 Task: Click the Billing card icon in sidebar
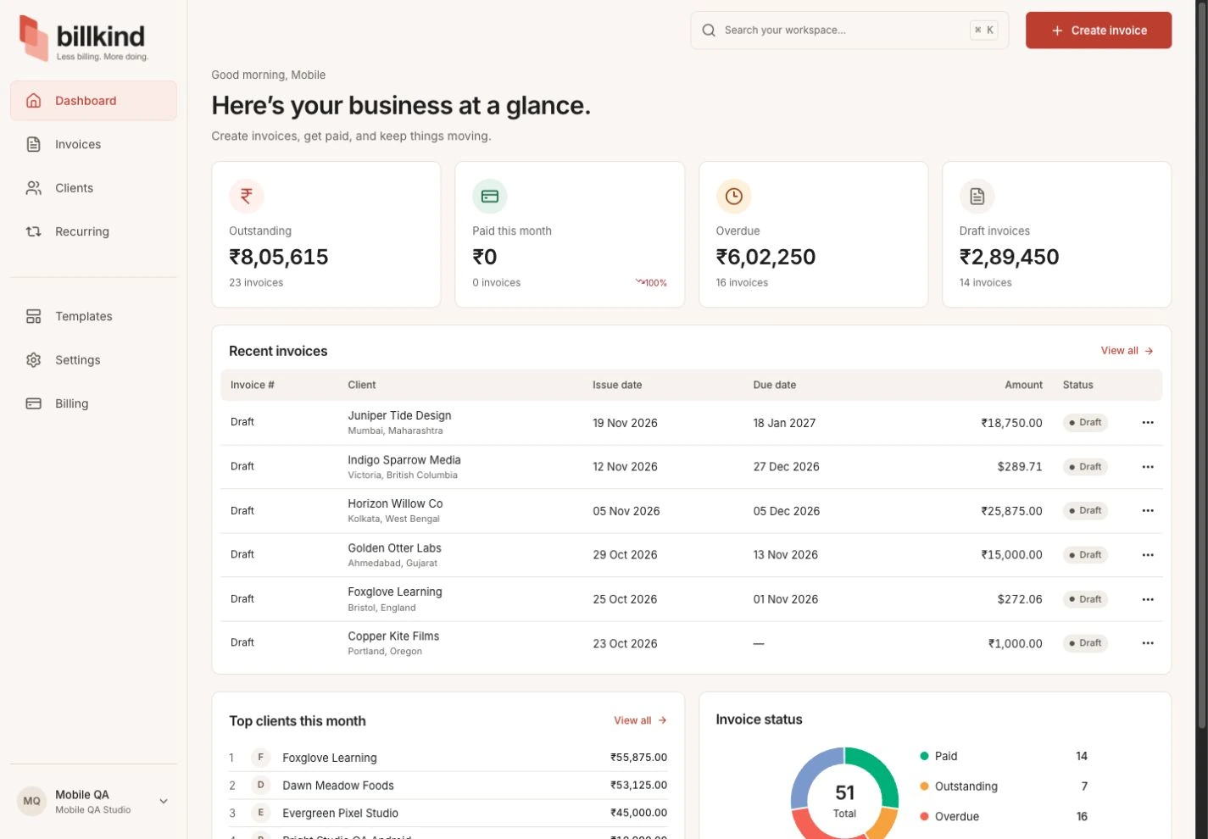(x=34, y=403)
